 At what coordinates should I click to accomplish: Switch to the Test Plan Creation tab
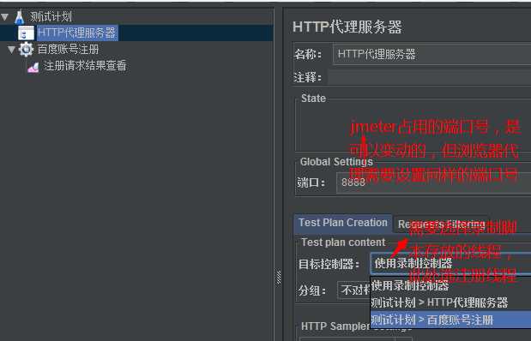(343, 224)
